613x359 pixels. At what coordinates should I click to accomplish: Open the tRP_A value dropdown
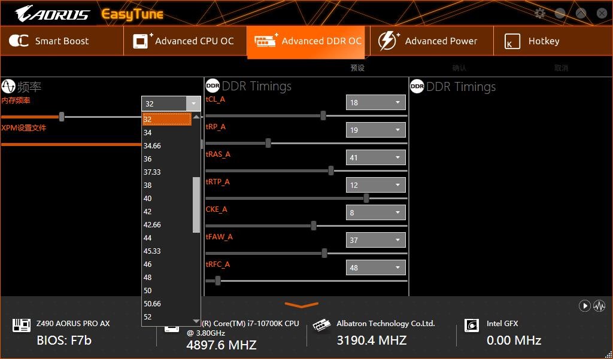(375, 130)
